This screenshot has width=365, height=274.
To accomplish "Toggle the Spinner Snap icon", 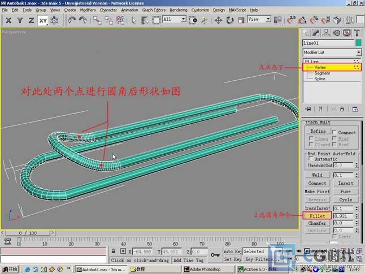I will tap(325, 20).
